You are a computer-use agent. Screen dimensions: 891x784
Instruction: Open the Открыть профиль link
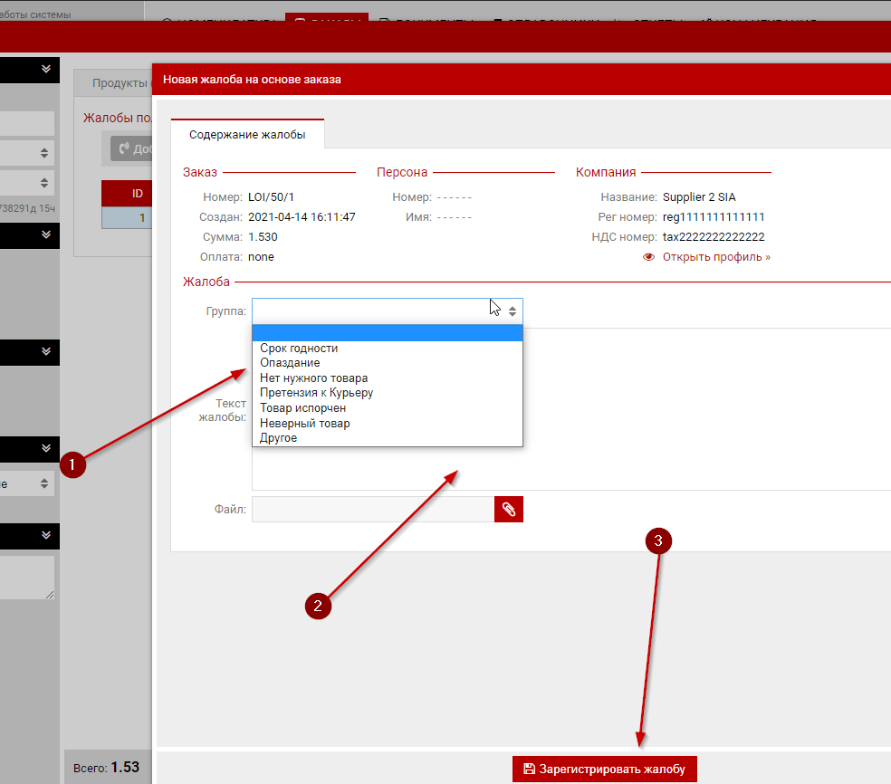point(716,257)
